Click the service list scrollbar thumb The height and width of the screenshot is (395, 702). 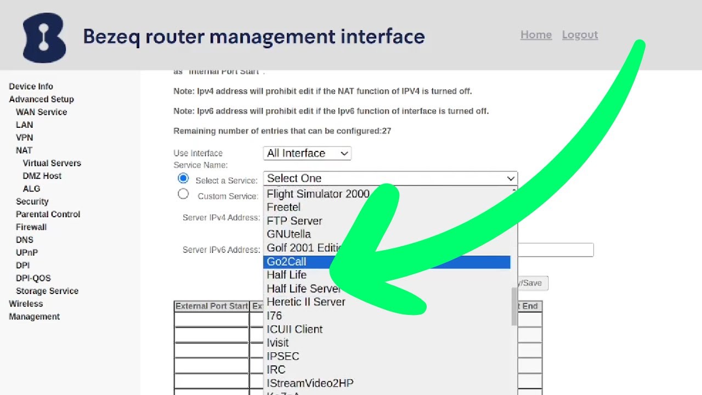514,307
